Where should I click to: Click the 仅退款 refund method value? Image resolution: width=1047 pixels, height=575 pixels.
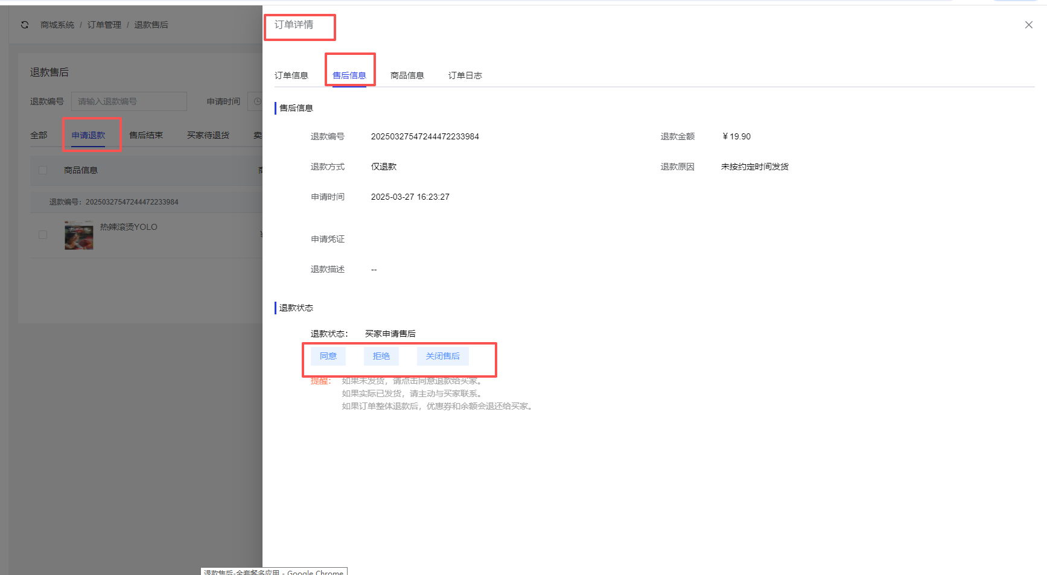(x=384, y=167)
